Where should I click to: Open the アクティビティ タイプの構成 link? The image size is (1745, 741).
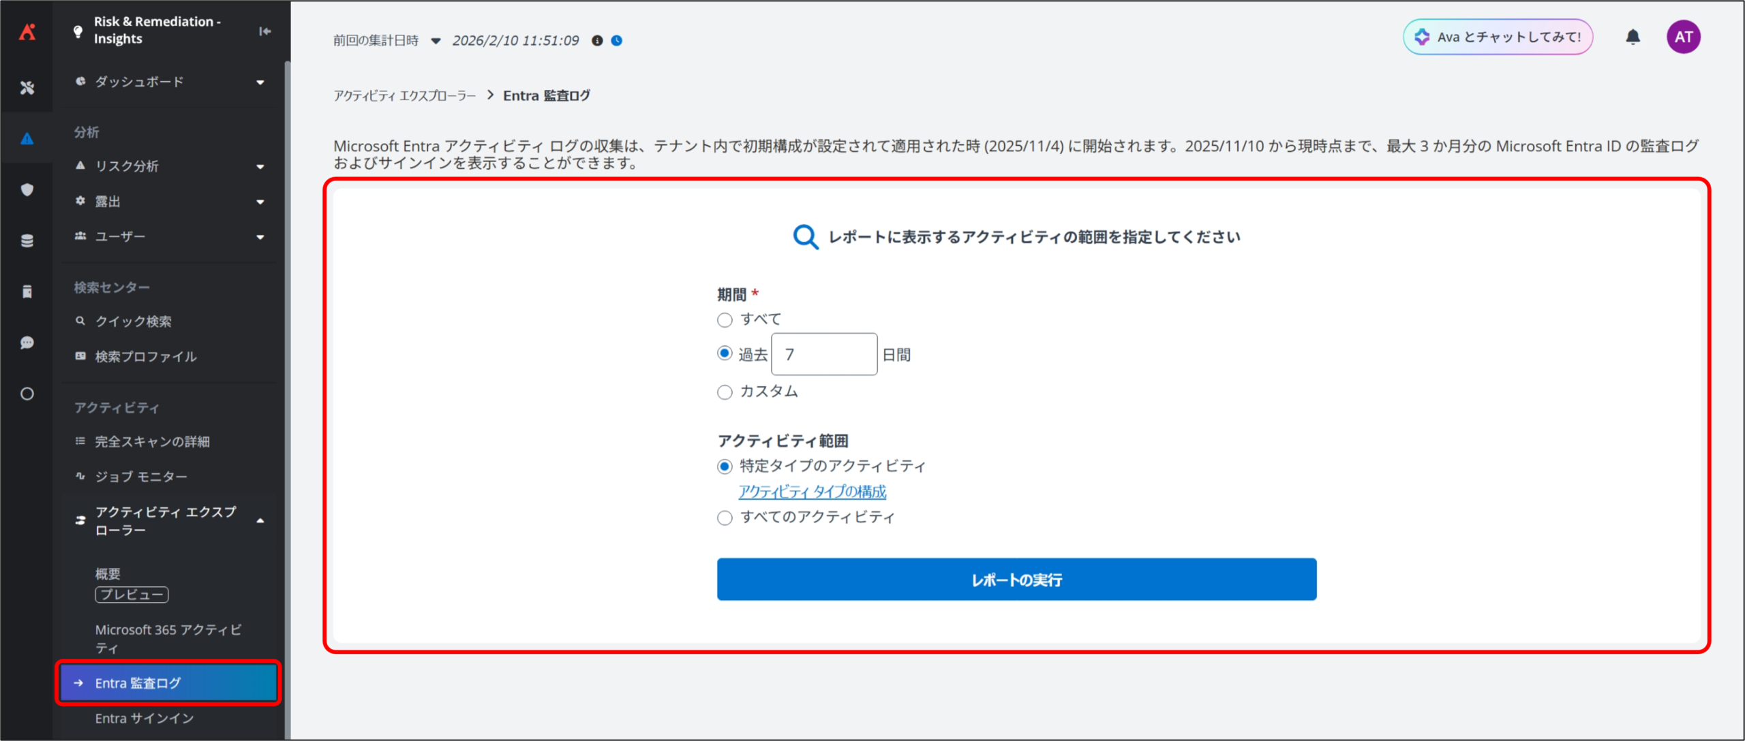pyautogui.click(x=812, y=492)
